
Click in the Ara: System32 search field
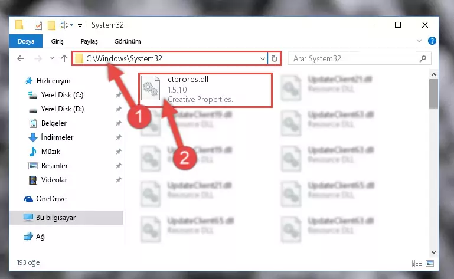click(355, 59)
